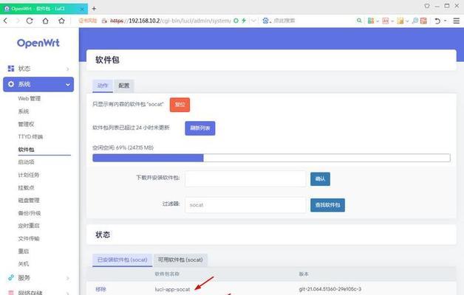Click the paw search engine icon
Viewport: 464px width, 295px height.
pos(265,21)
